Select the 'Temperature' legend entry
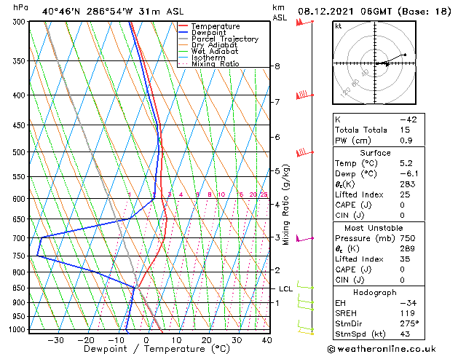 [216, 26]
